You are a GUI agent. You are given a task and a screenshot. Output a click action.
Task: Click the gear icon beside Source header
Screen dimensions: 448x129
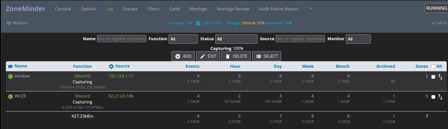pos(111,66)
